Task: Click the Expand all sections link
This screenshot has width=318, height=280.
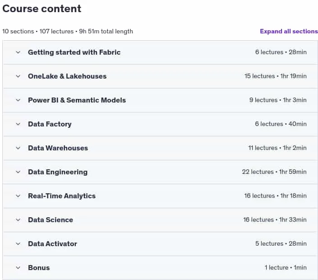Action: 289,31
